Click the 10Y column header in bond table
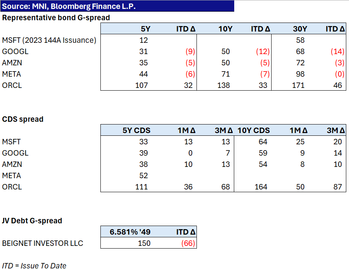 (x=226, y=29)
